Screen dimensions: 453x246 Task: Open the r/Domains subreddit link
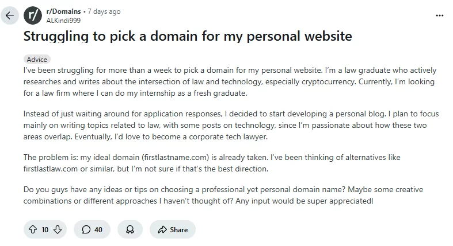point(63,11)
